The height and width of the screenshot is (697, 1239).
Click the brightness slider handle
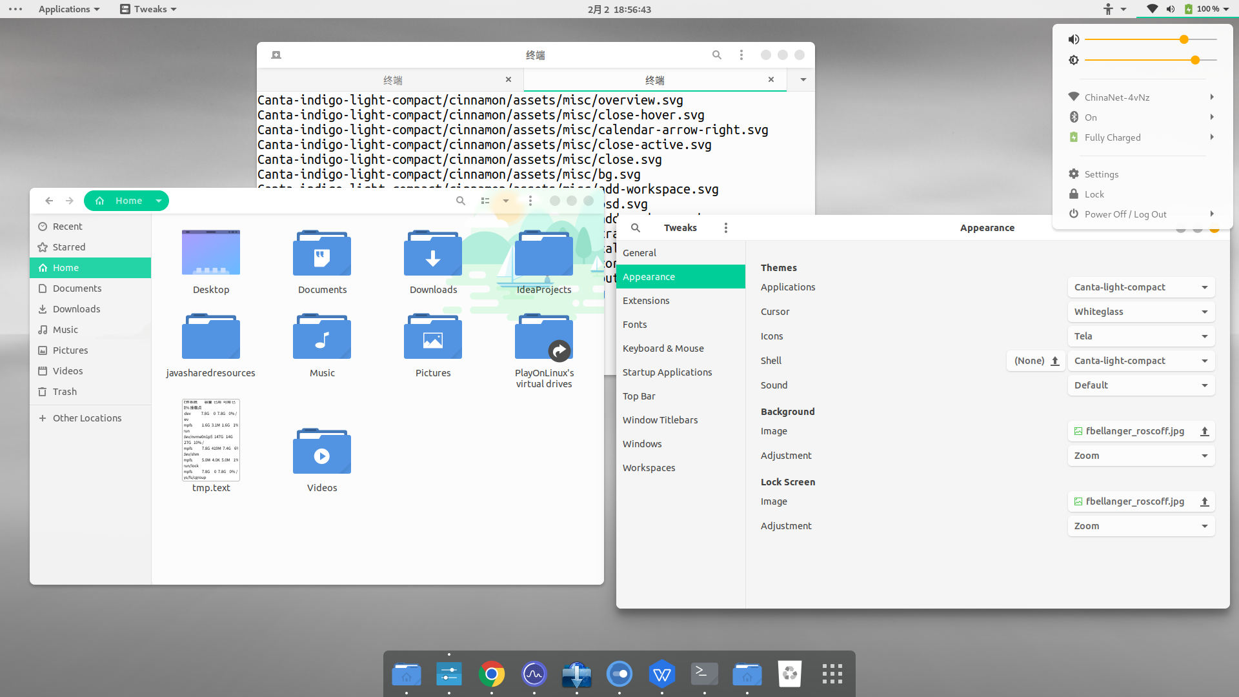(1195, 60)
